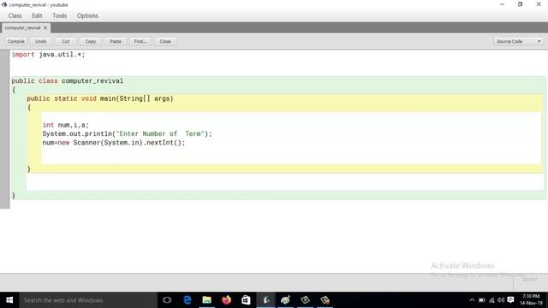The height and width of the screenshot is (308, 548).
Task: Open Task View from the taskbar
Action: click(167, 300)
